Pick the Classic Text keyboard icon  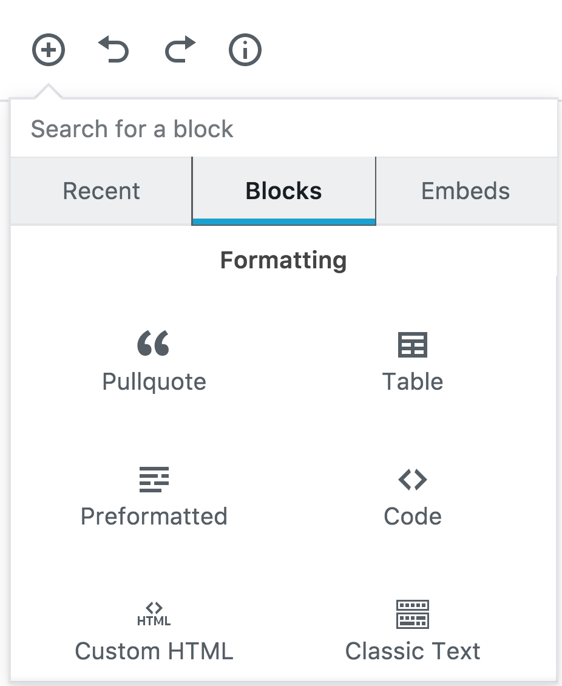point(413,614)
